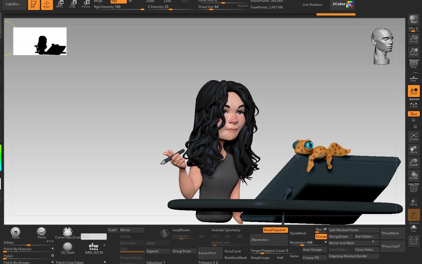Run ZRemesher

(x=268, y=240)
